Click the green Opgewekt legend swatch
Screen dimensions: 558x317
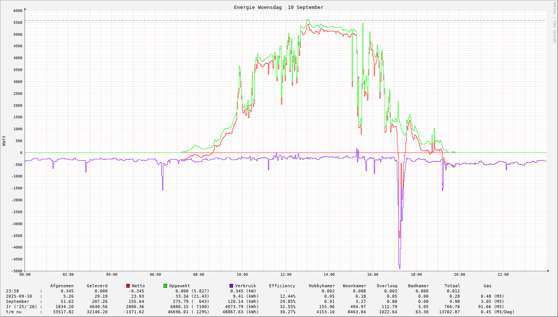coord(165,286)
